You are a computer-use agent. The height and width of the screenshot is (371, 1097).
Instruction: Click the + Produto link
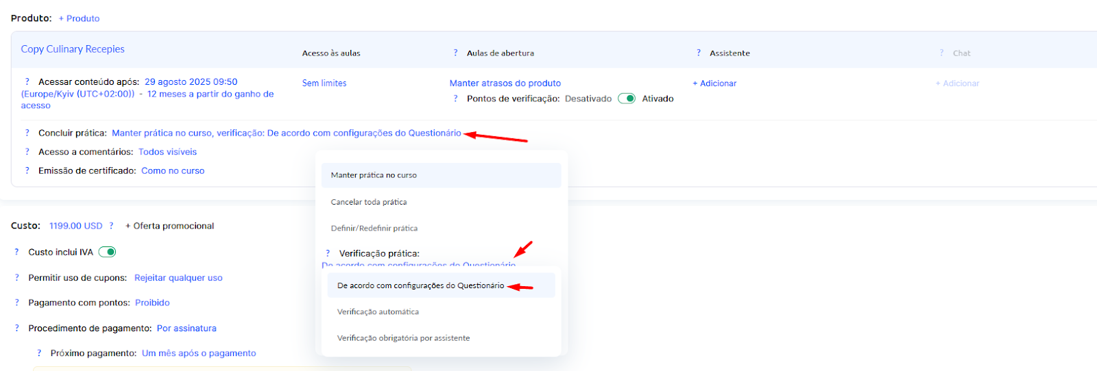point(79,18)
